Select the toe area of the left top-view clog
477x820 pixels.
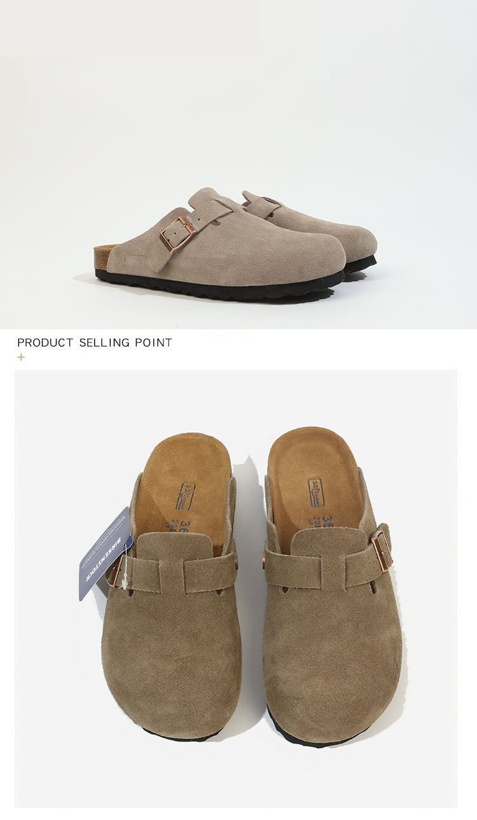170,674
